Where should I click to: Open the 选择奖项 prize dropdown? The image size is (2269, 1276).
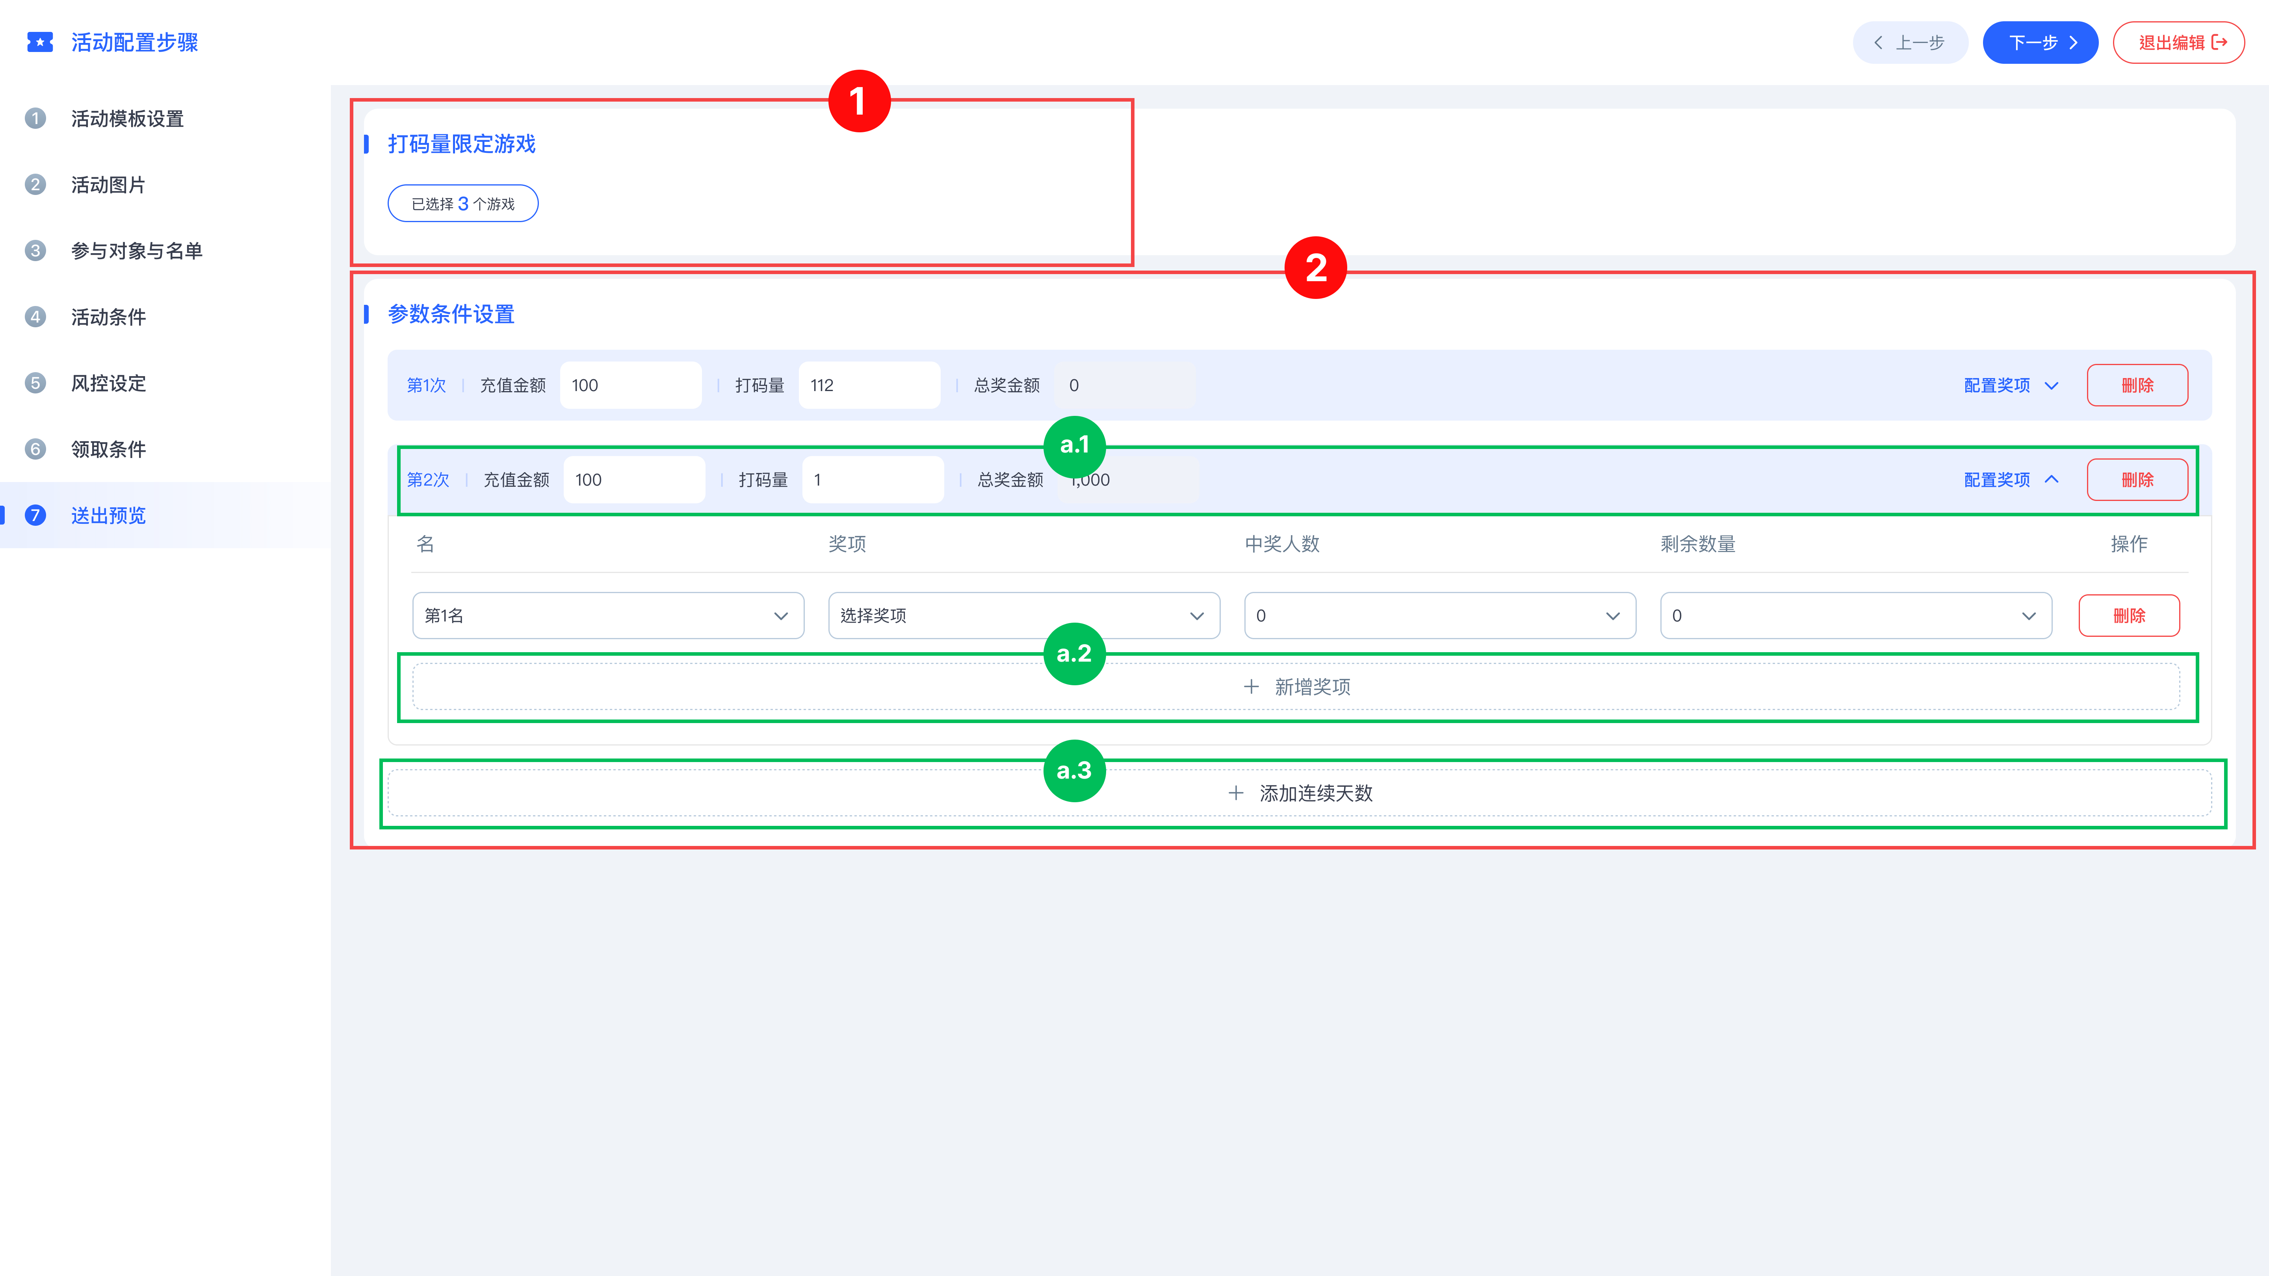point(1023,616)
